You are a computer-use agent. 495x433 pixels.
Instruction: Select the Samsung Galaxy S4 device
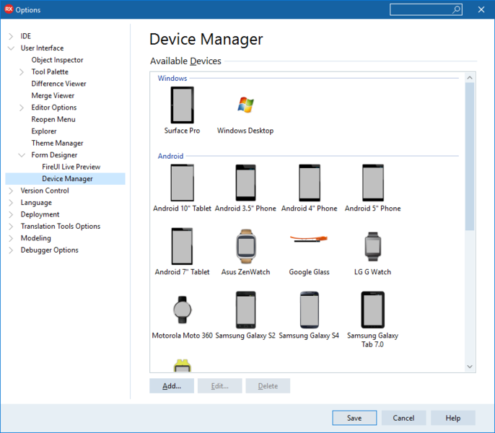310,310
